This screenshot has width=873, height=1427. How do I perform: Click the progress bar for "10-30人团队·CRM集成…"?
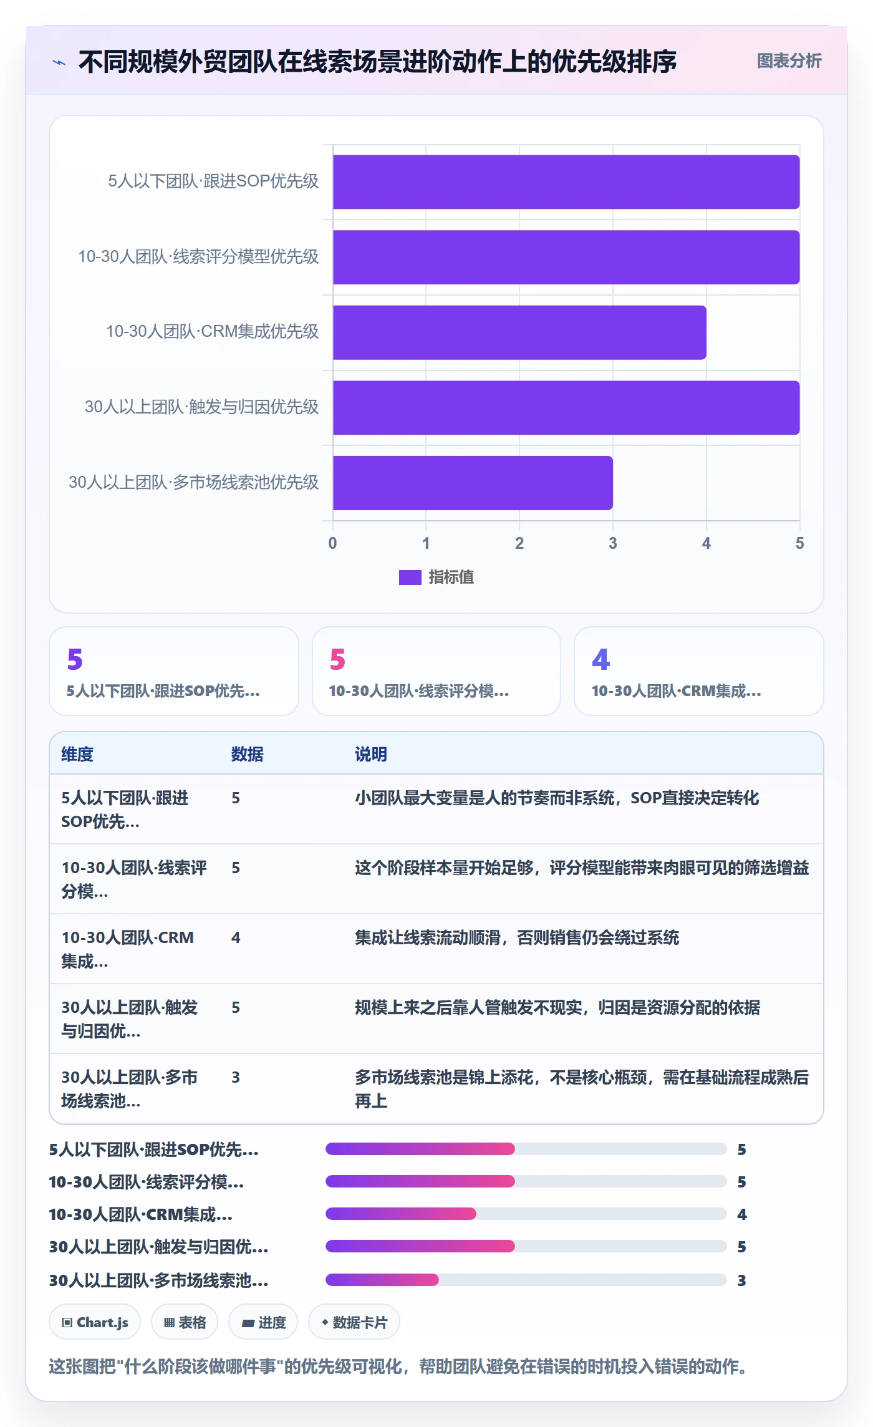pos(526,1214)
